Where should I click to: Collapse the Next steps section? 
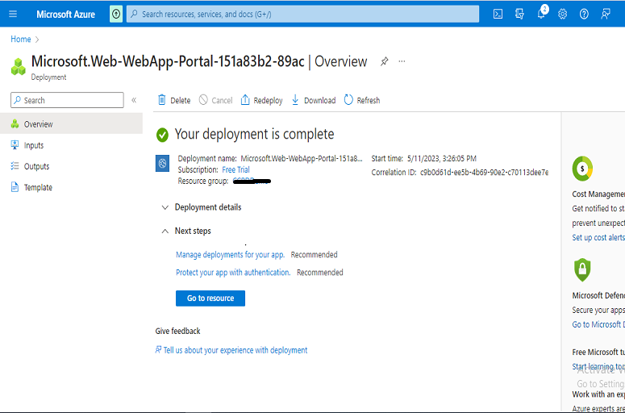186,231
